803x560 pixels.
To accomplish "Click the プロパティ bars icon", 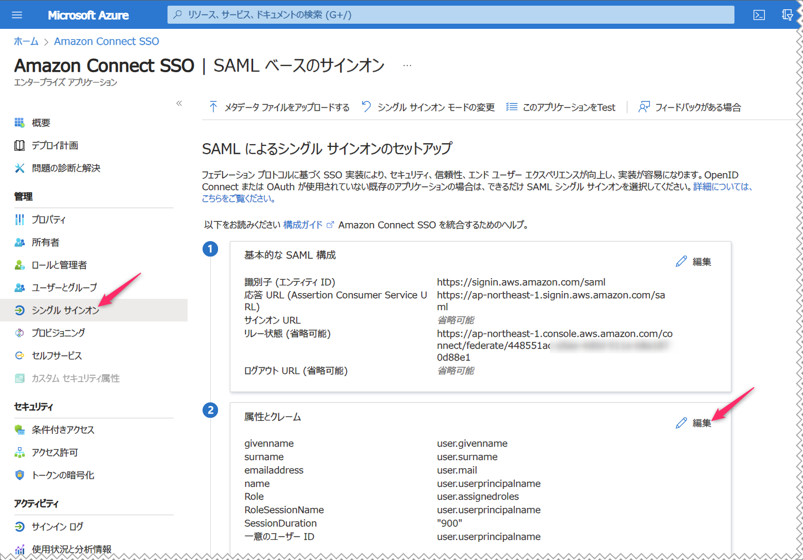I will coord(20,219).
